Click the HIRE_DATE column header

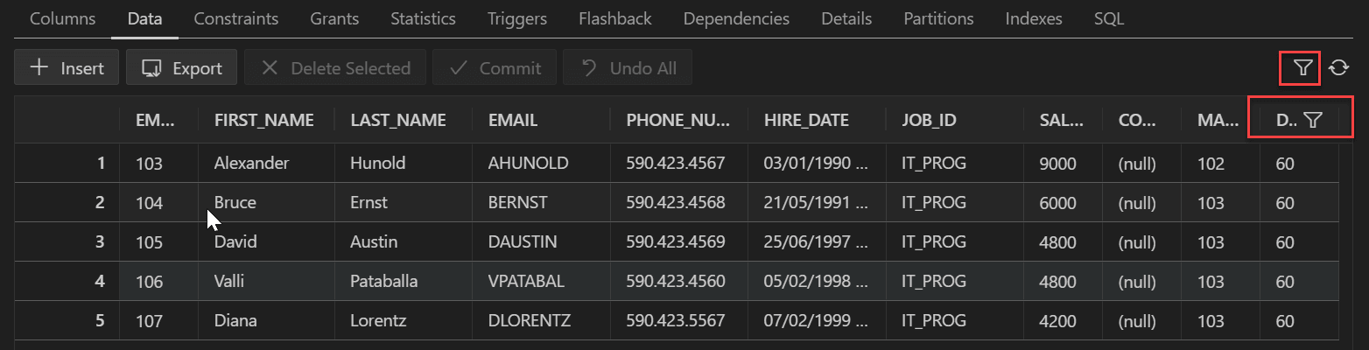(x=806, y=121)
